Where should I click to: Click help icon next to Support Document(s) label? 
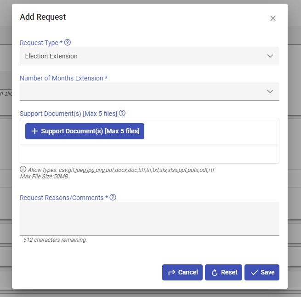(122, 113)
